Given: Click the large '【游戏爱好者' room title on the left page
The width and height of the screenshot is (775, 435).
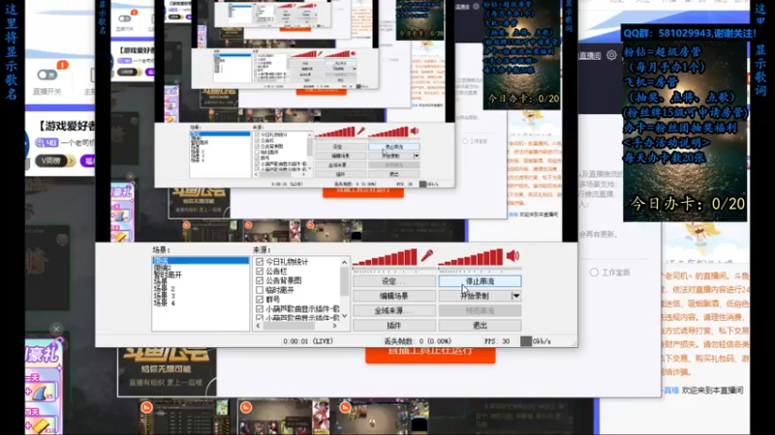Looking at the screenshot, I should coord(67,127).
